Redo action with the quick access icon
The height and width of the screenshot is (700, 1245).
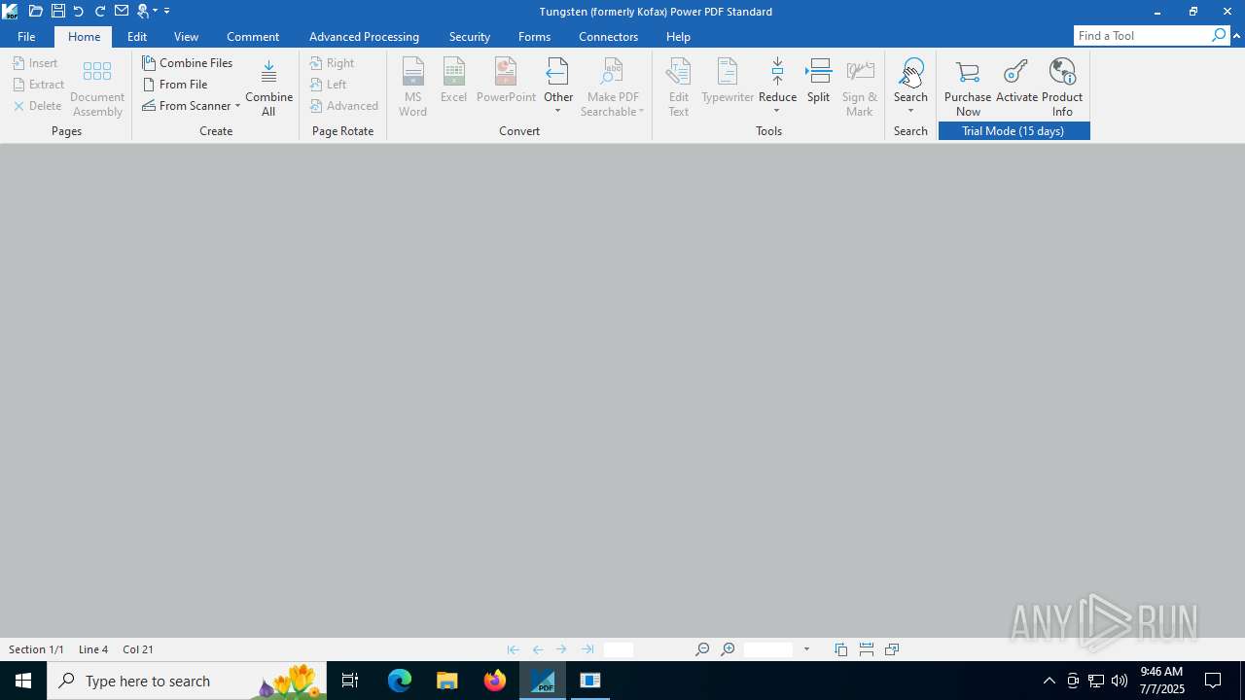pos(100,11)
